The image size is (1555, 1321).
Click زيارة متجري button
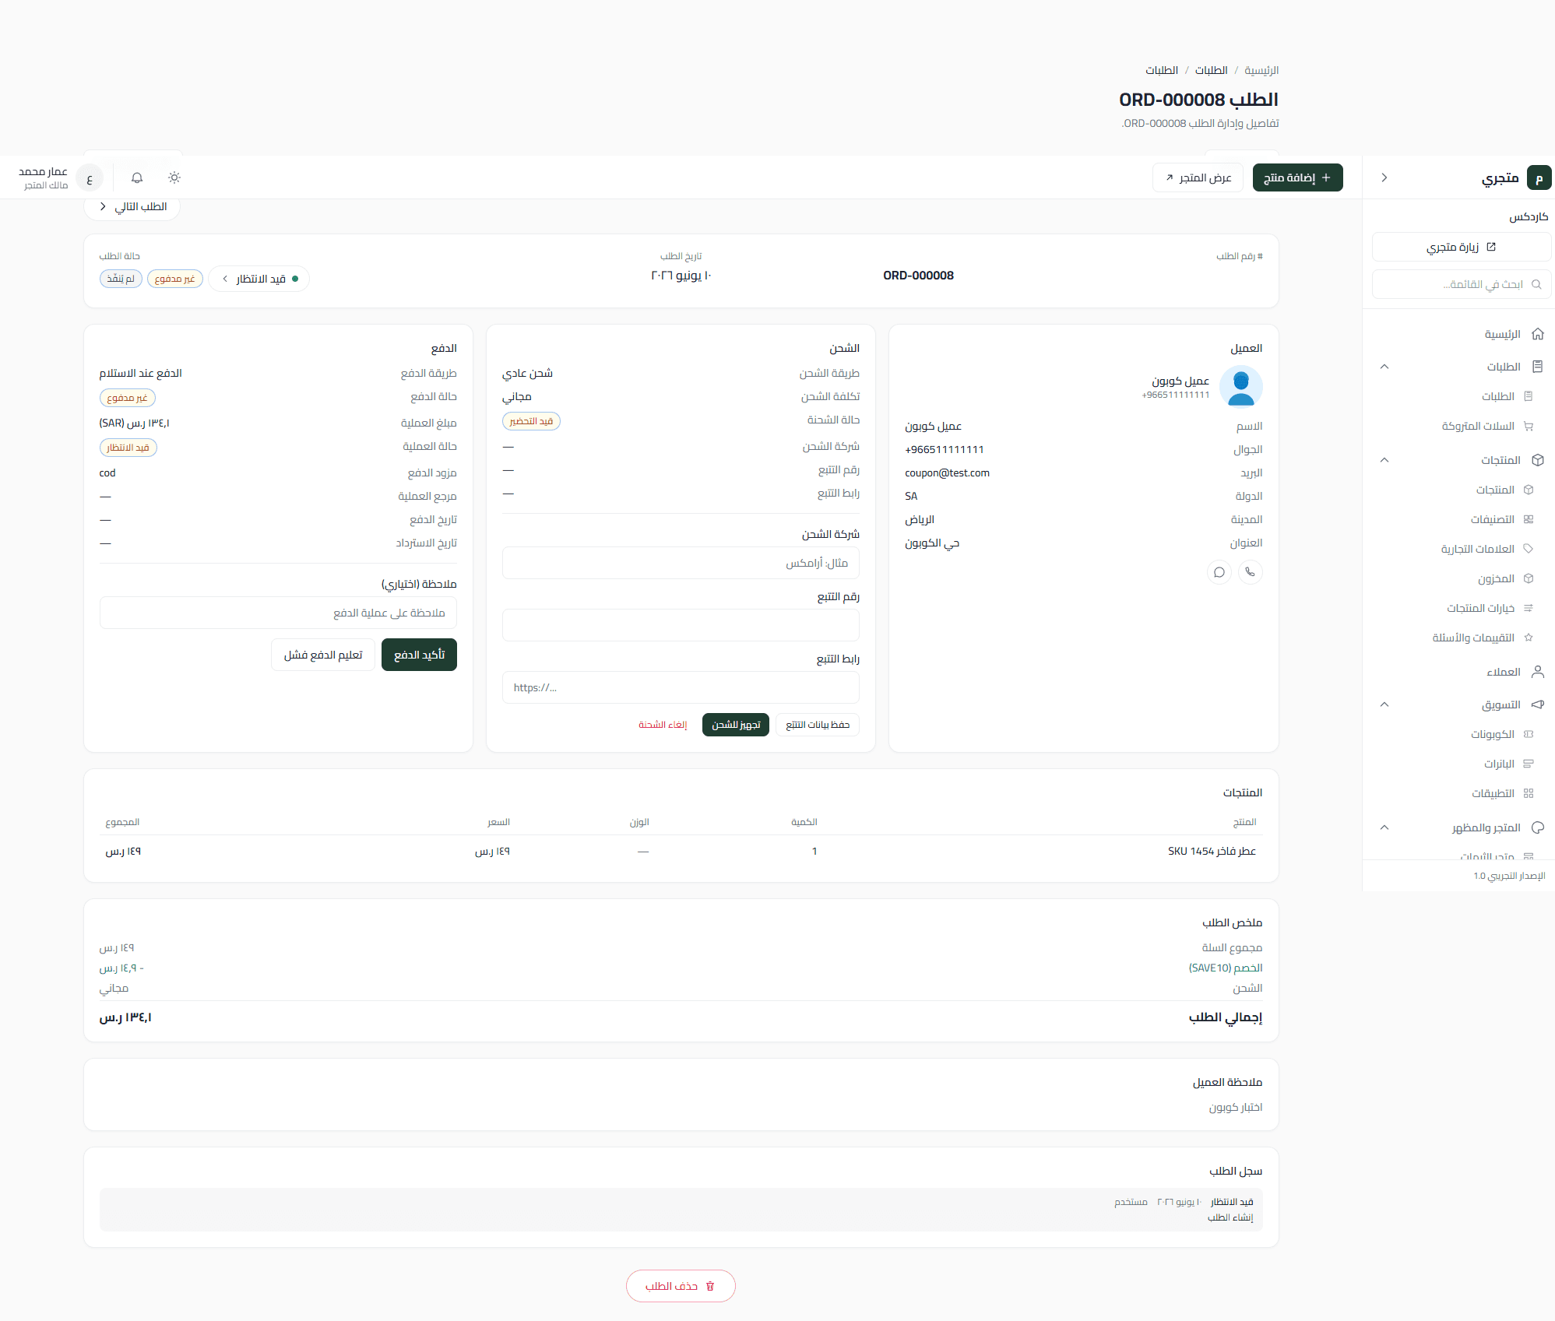pos(1462,247)
